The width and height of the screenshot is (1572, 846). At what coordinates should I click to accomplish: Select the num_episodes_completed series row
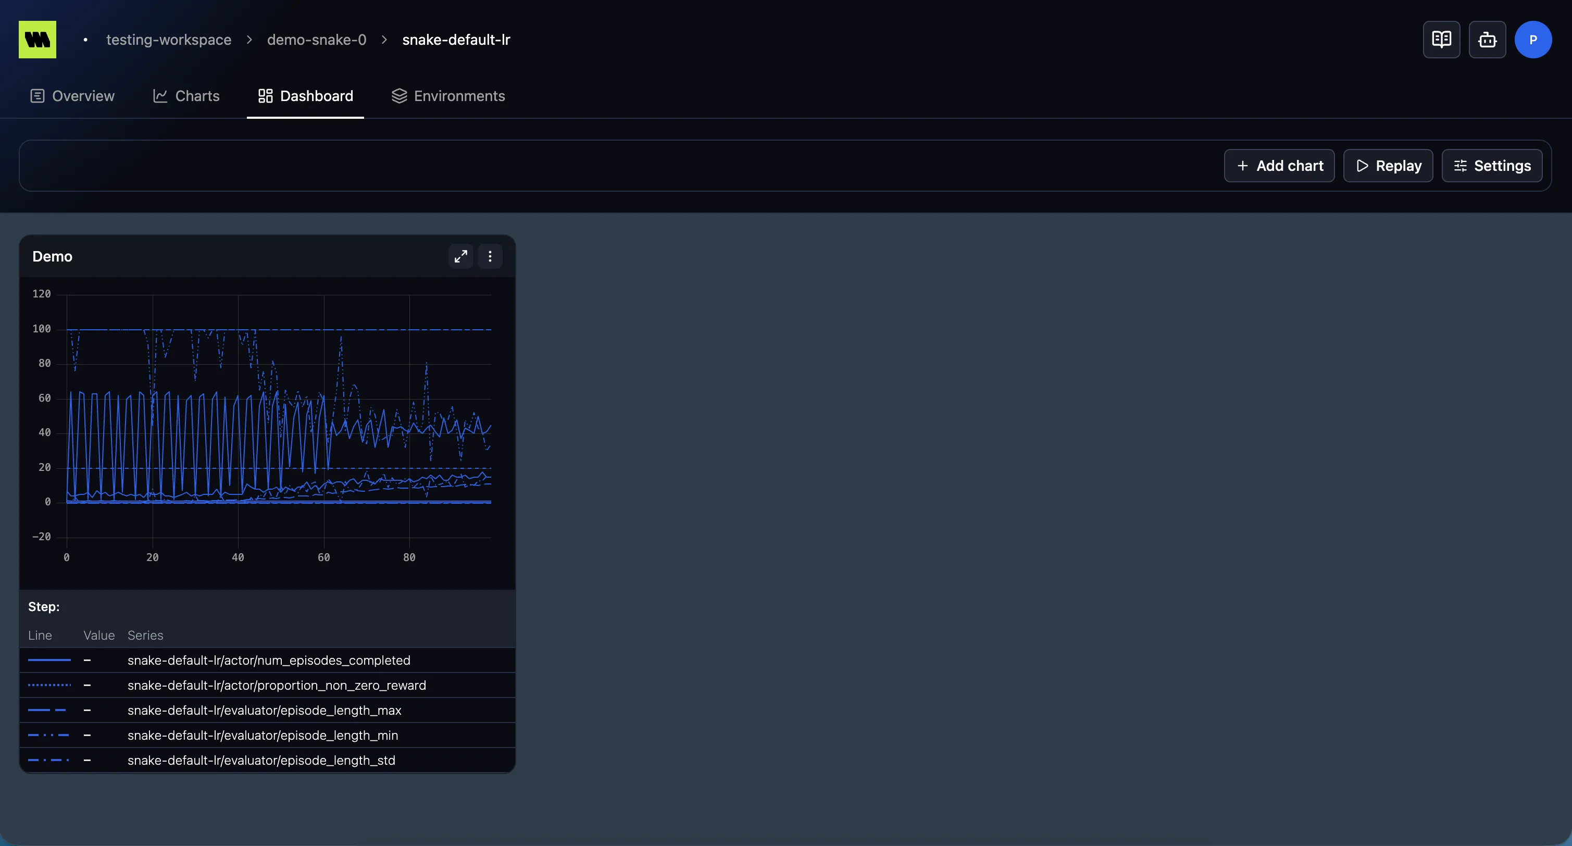[x=267, y=661]
